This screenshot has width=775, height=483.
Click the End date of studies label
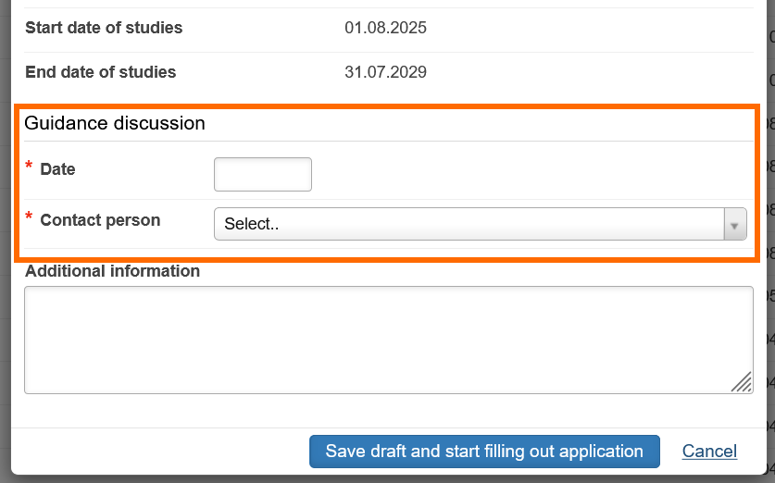click(100, 72)
